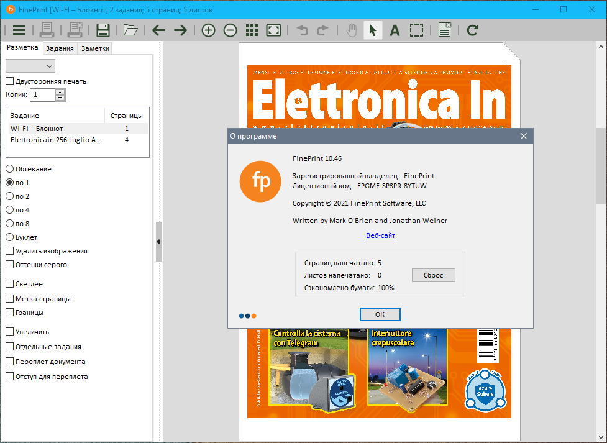Switch to the Задания tab

click(x=60, y=48)
